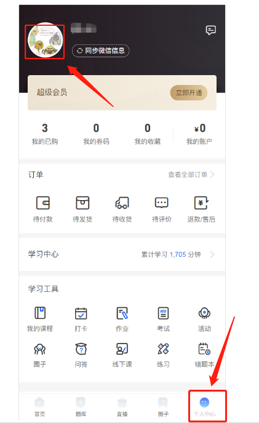The image size is (259, 423).
Task: Open the 超级会员 banner
Action: click(122, 92)
